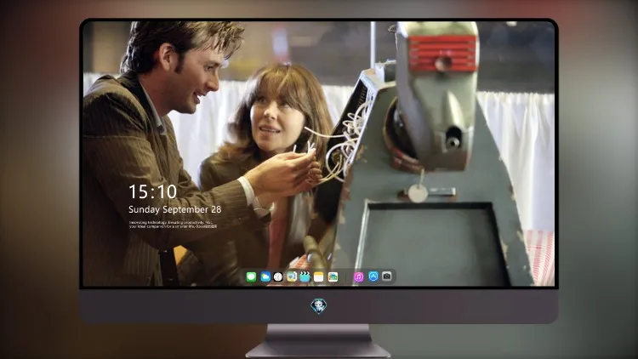Open the yellow-blue chat app icon in dock
This screenshot has width=638, height=359.
[292, 276]
